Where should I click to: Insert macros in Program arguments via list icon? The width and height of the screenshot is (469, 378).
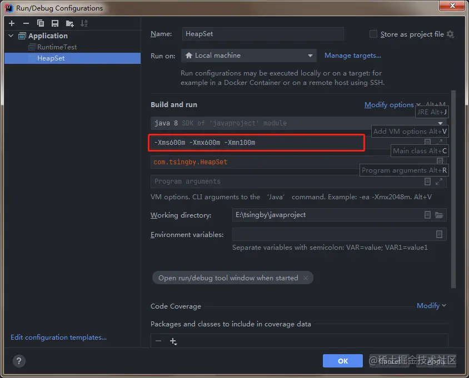click(x=428, y=182)
